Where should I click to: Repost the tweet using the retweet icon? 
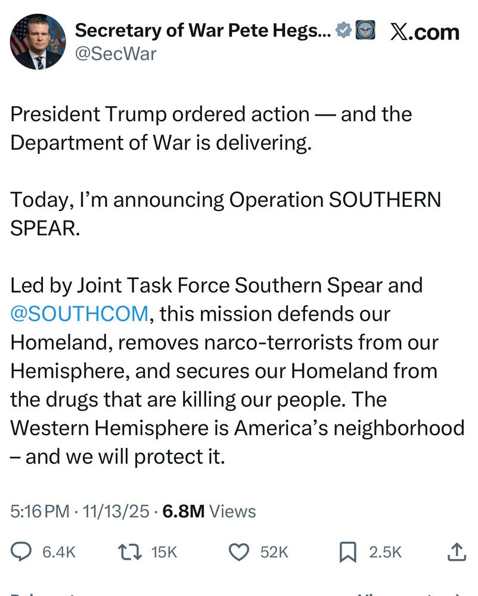tap(130, 552)
